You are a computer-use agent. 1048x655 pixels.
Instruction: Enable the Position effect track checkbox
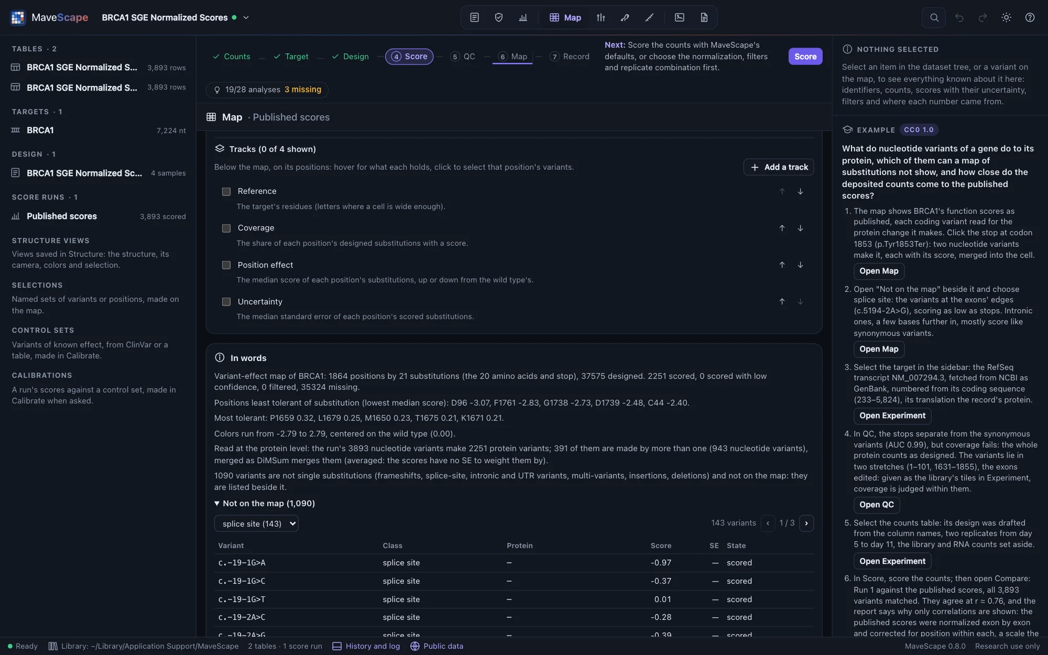tap(226, 265)
